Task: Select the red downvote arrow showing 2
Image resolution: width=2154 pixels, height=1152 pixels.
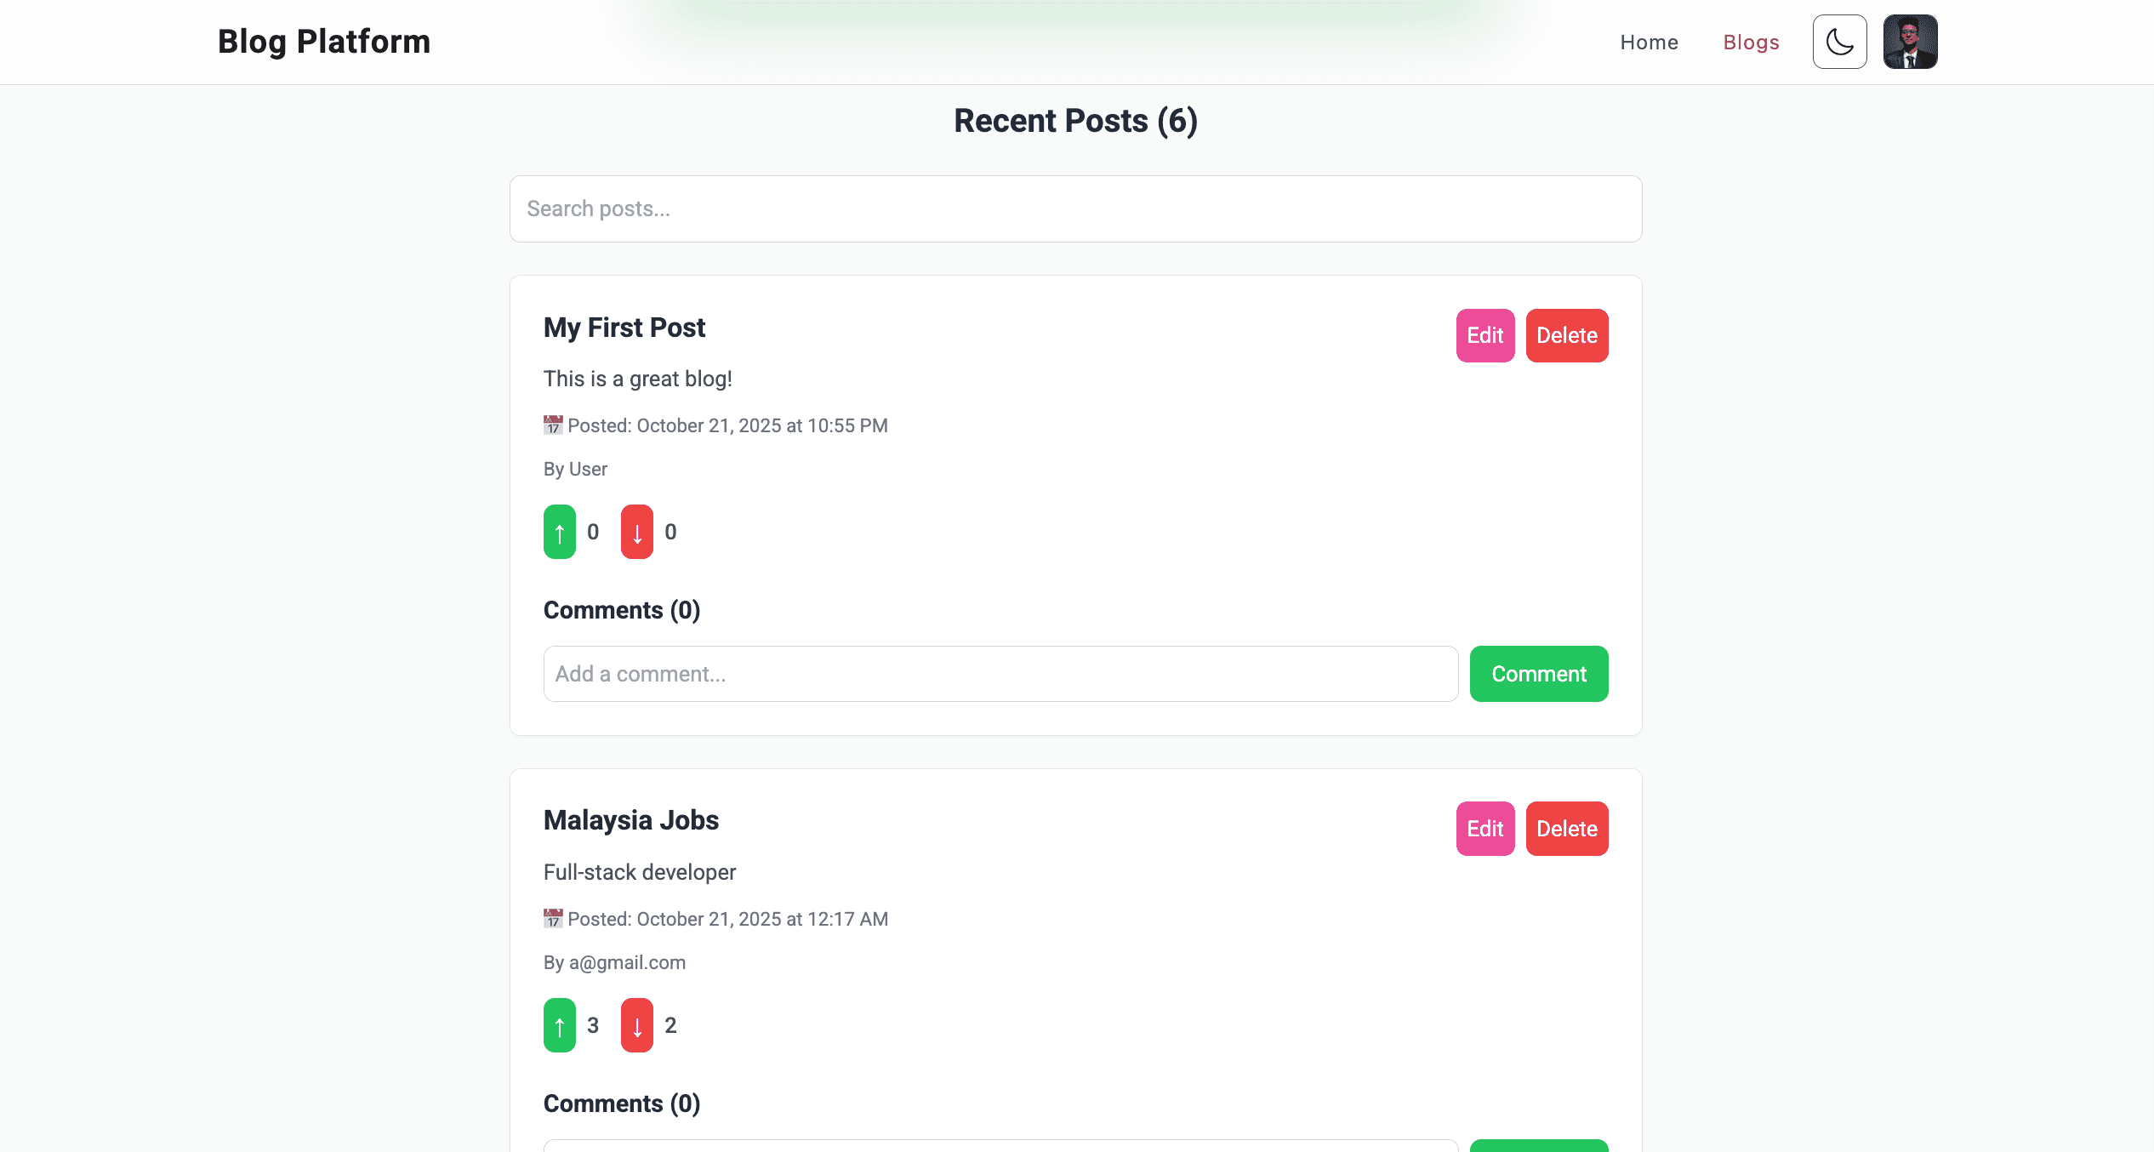Action: pos(636,1024)
